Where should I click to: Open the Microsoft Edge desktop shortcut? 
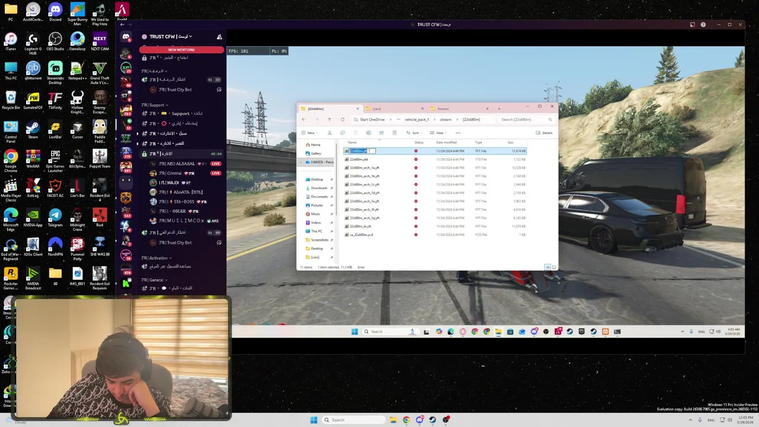pyautogui.click(x=11, y=219)
